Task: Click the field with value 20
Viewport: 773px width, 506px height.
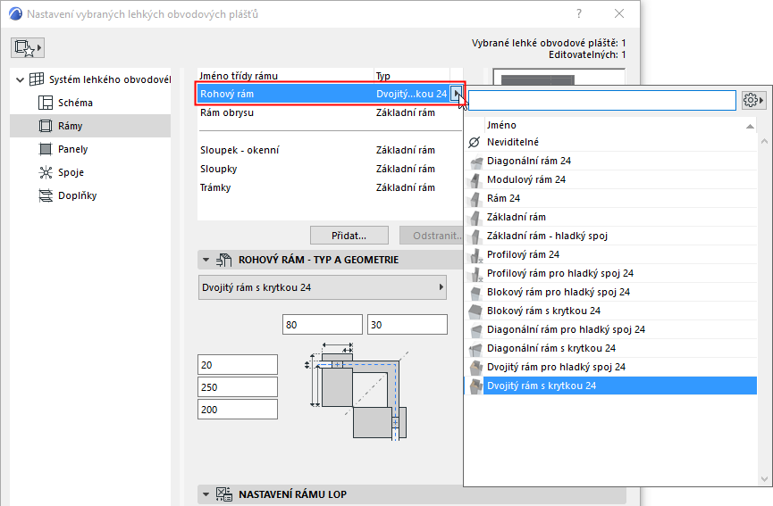Action: pos(238,365)
